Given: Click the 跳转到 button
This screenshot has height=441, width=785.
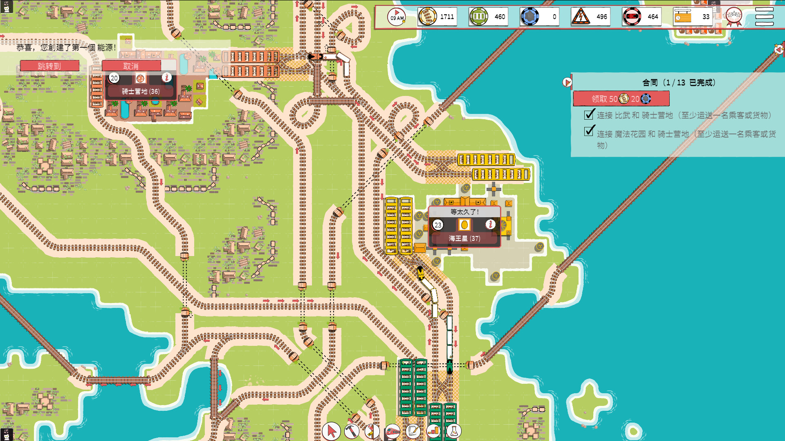Looking at the screenshot, I should pyautogui.click(x=49, y=66).
